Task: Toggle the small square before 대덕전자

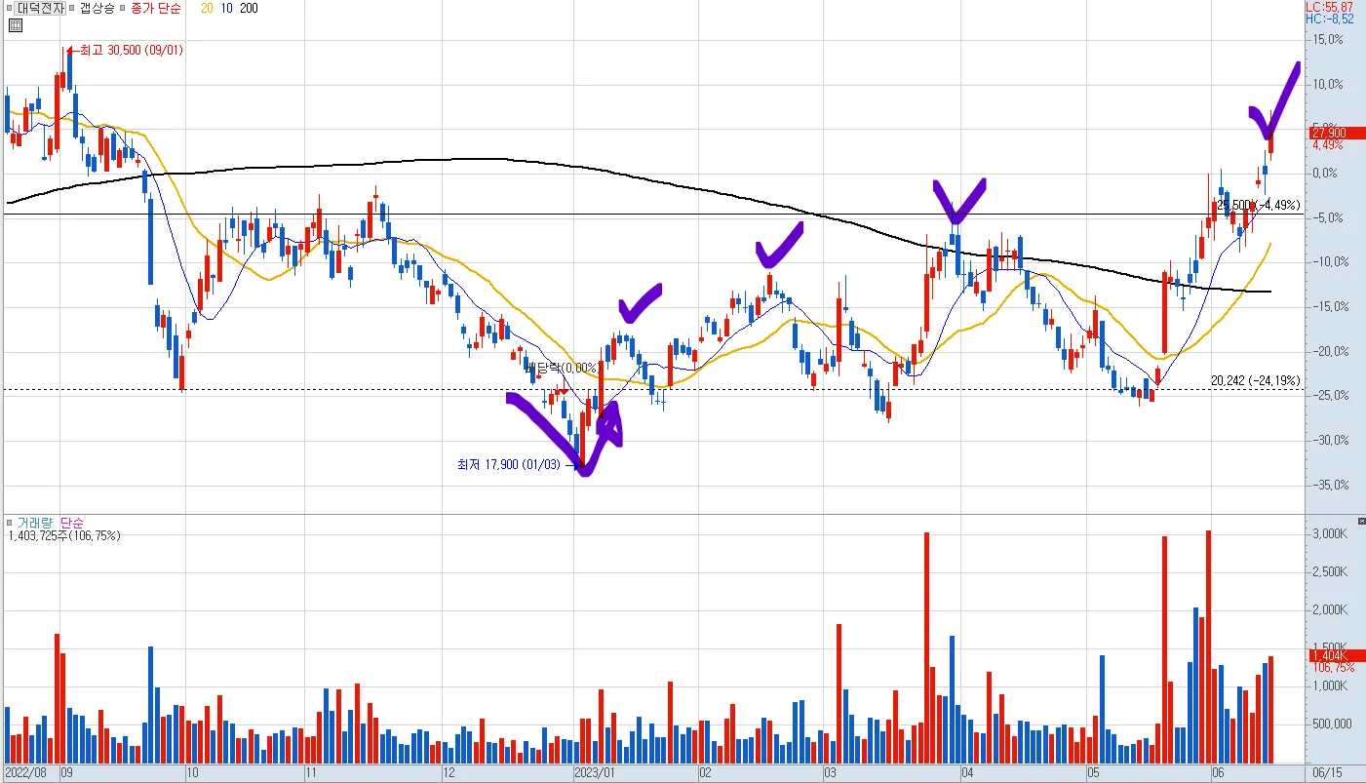Action: coord(8,8)
